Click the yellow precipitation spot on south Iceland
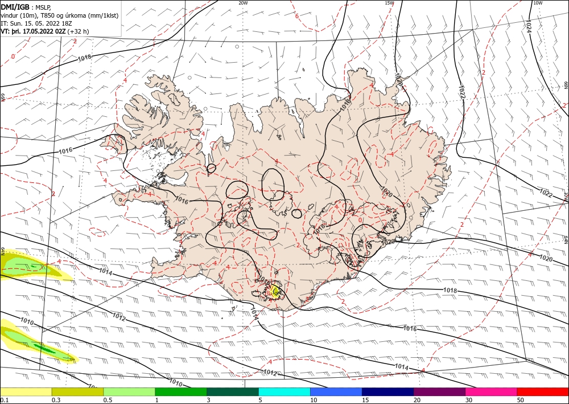Screen dimensions: 569x404 tap(275, 292)
